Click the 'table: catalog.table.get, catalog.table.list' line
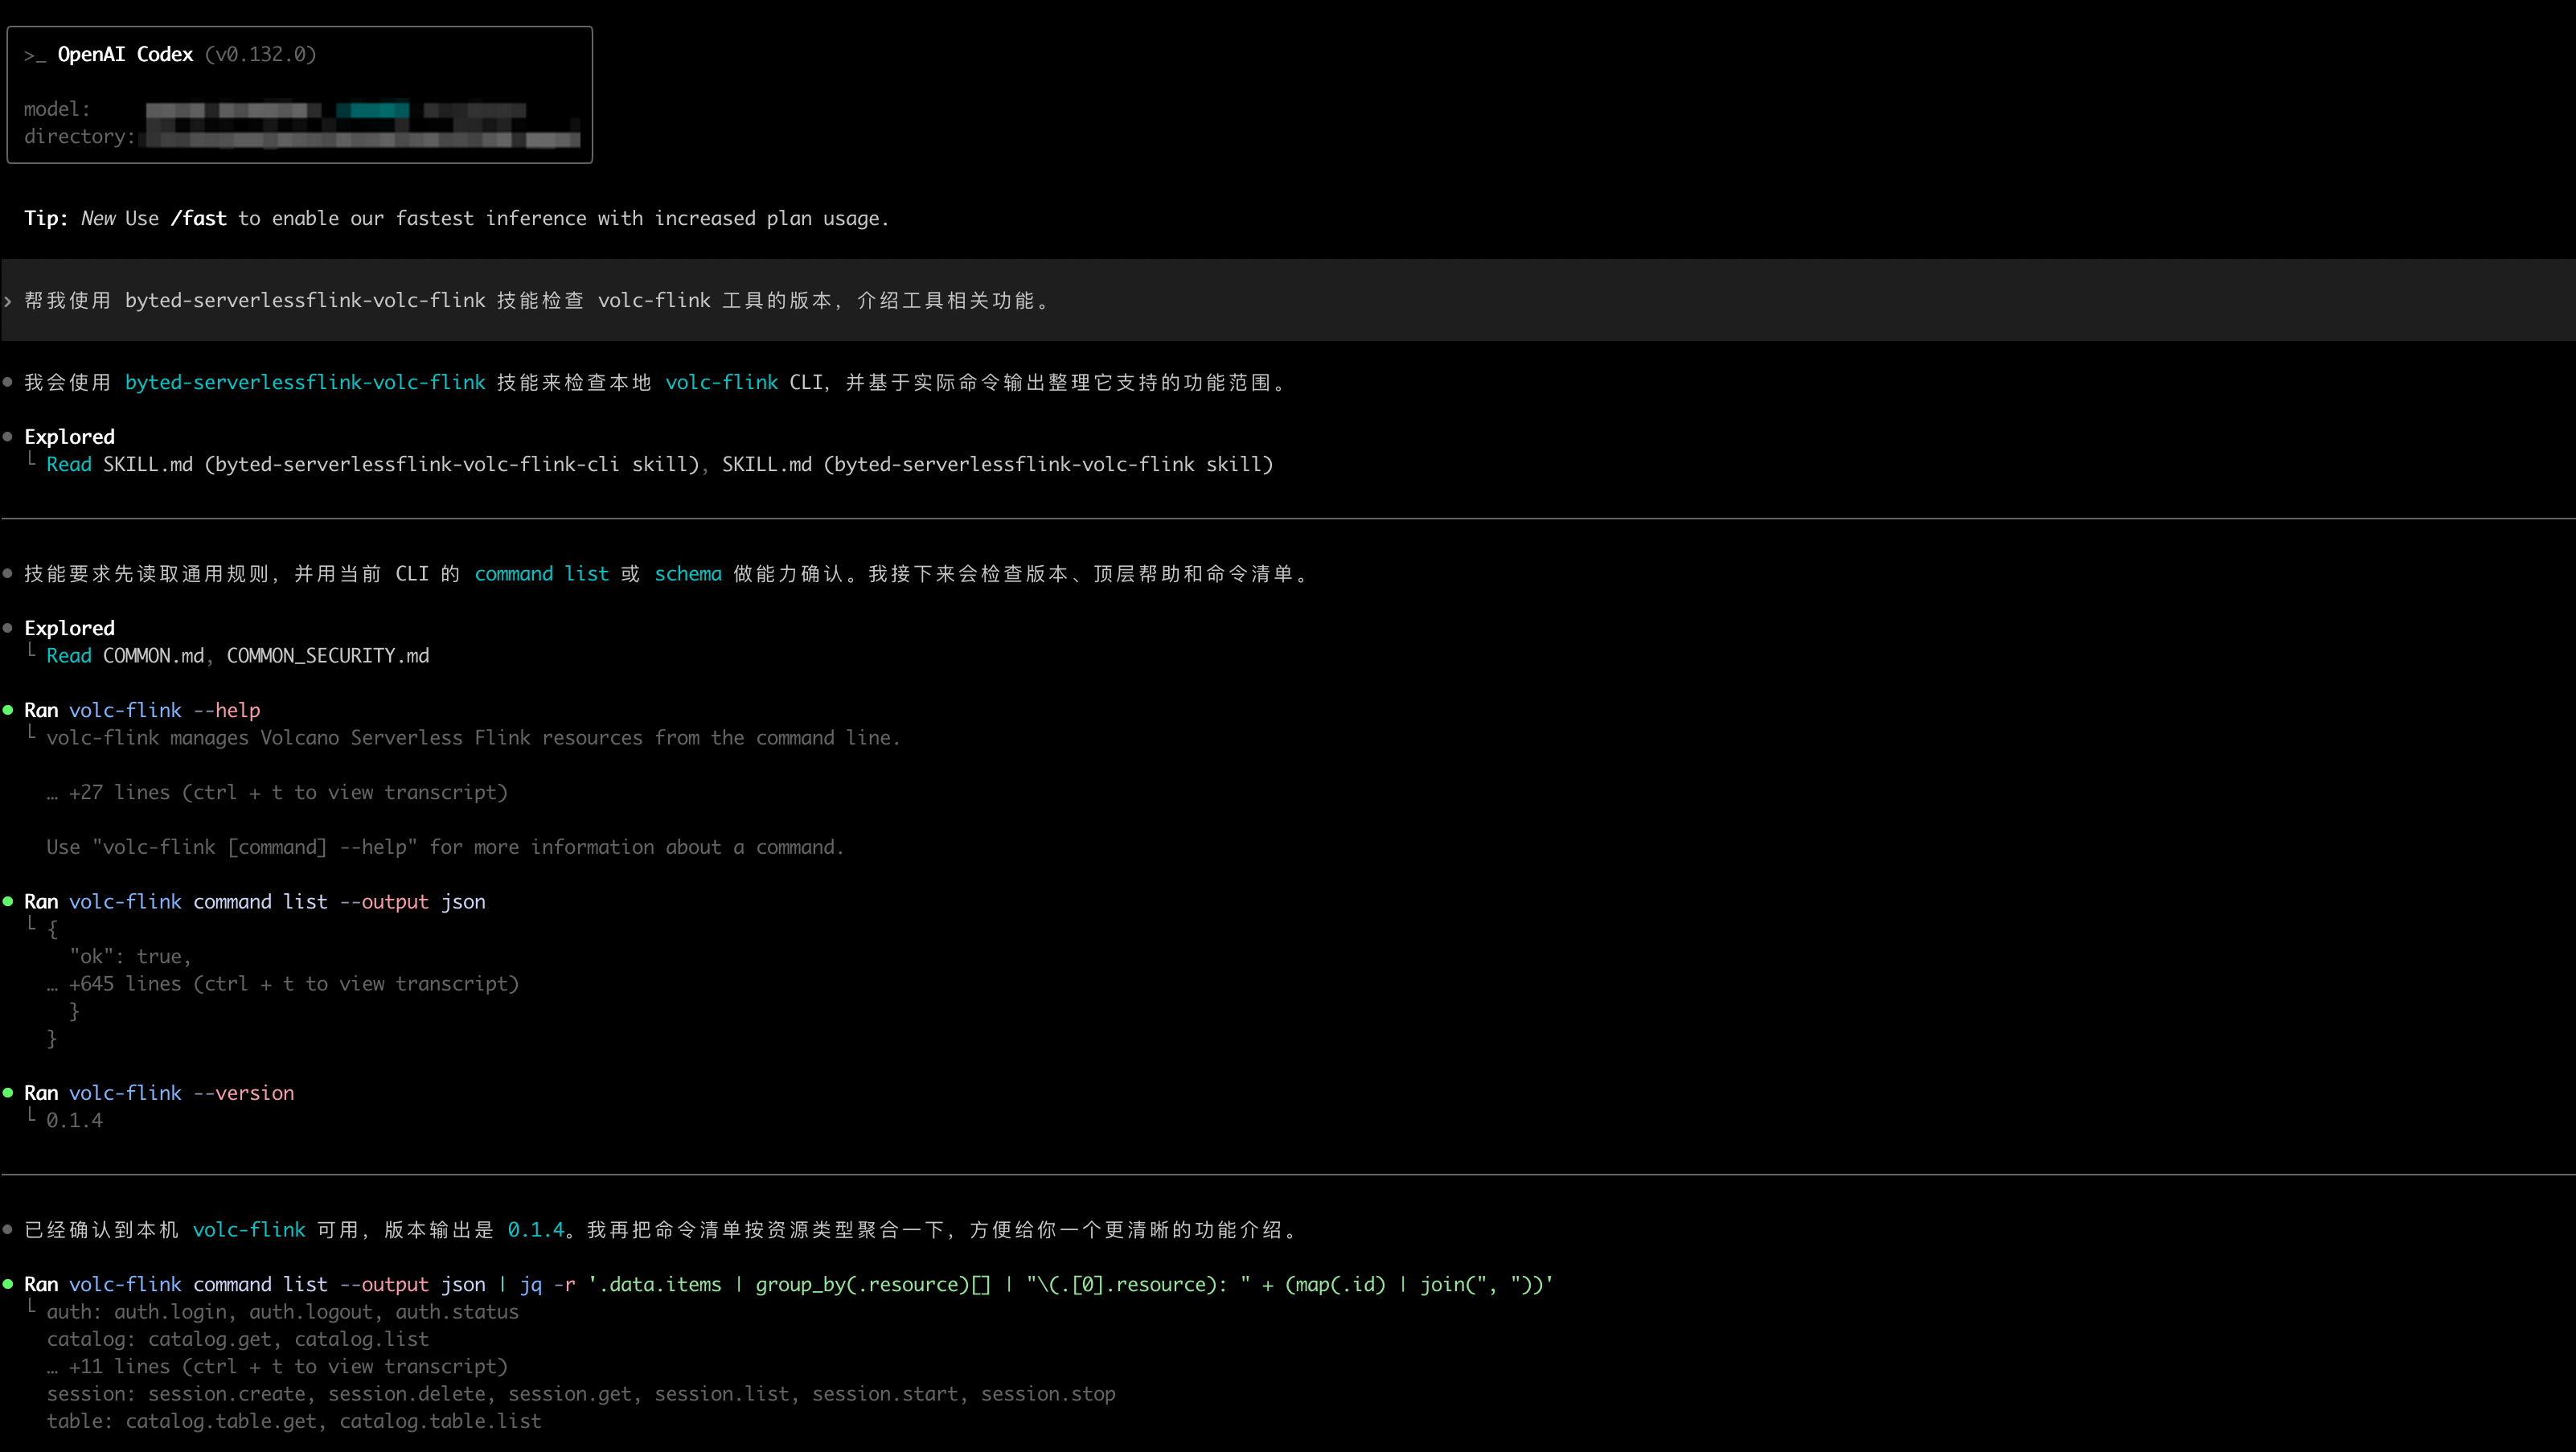This screenshot has height=1452, width=2576. coord(294,1421)
